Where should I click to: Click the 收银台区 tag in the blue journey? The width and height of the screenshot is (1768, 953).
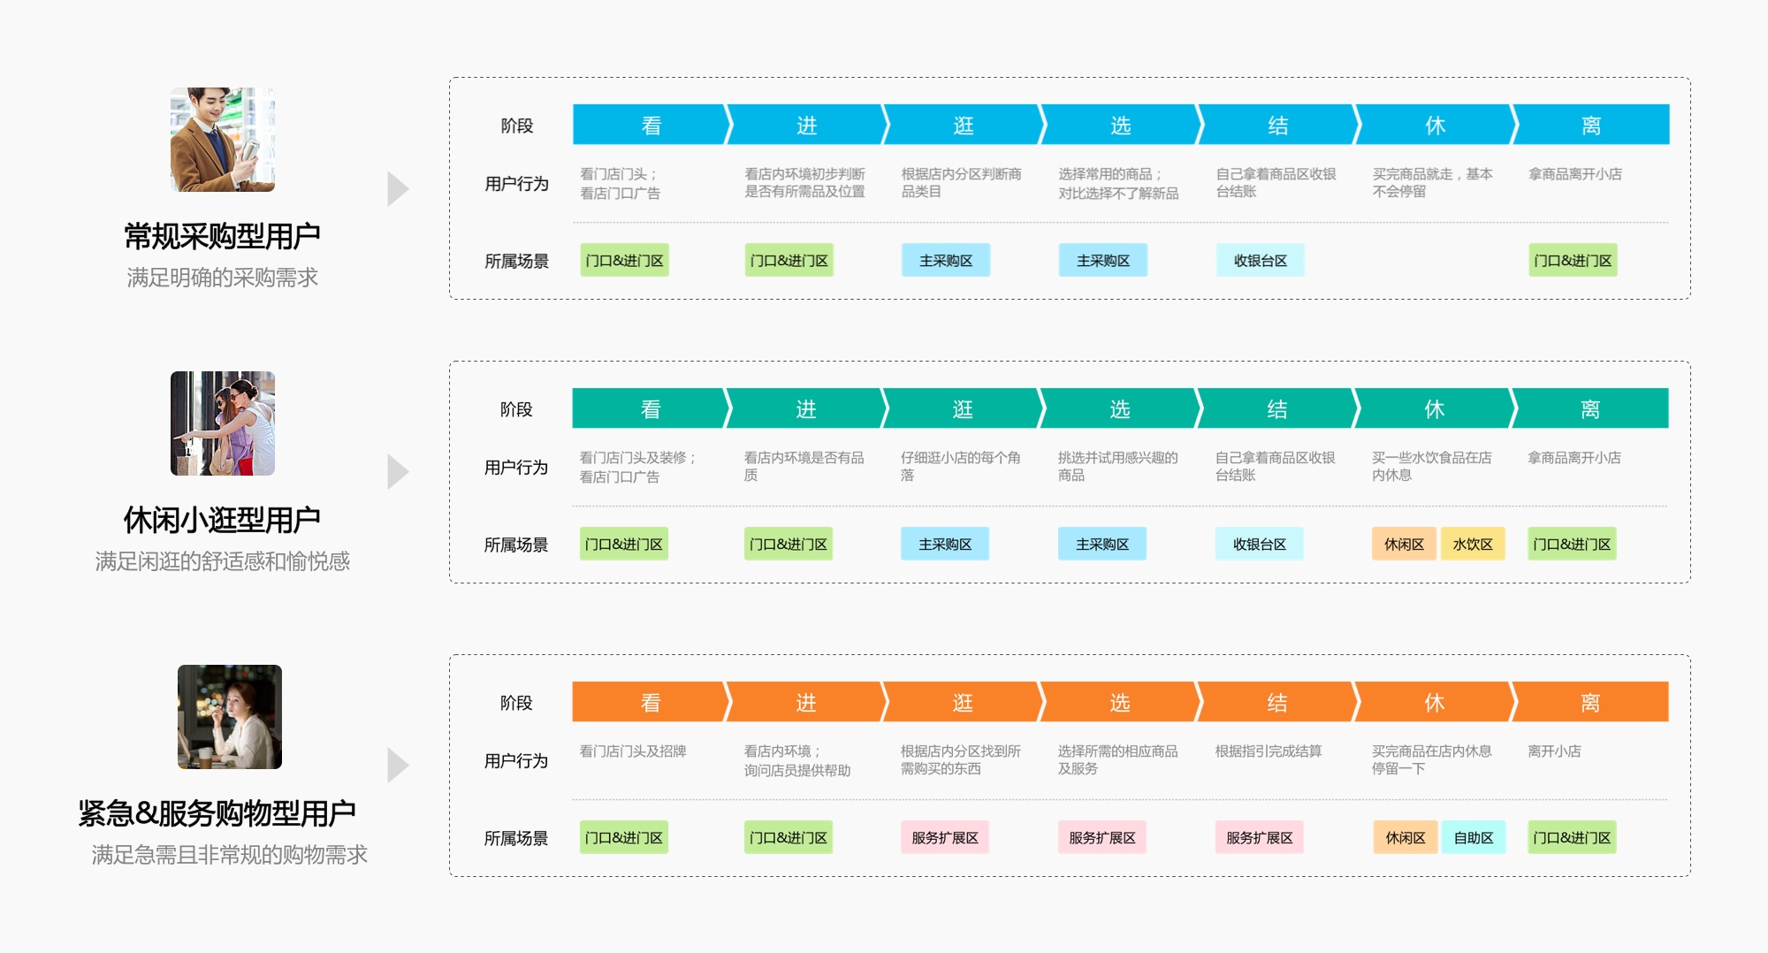point(1261,261)
